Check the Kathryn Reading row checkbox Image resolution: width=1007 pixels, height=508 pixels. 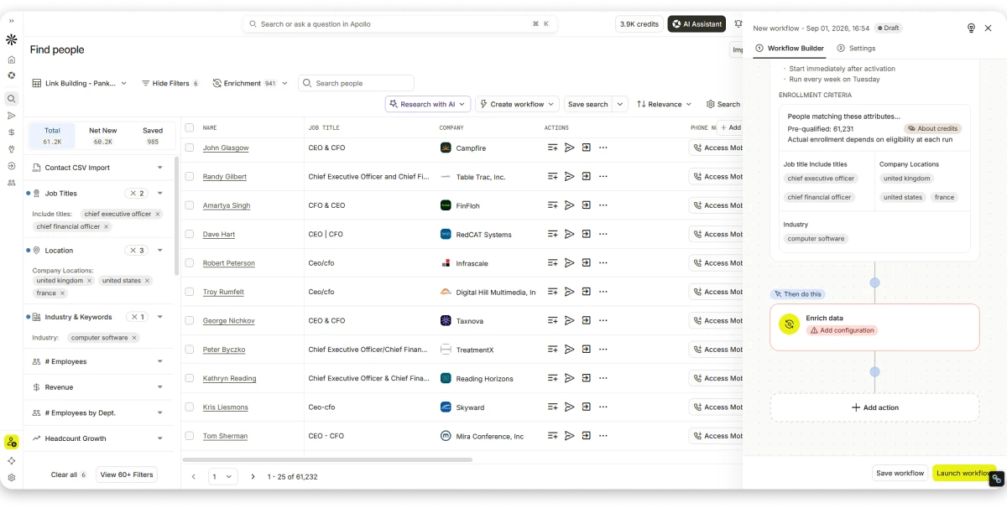point(190,378)
